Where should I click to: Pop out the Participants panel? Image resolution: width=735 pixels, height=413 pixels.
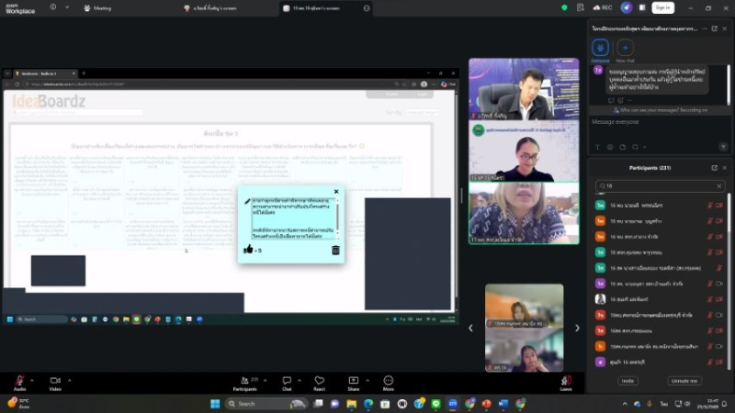tap(714, 168)
